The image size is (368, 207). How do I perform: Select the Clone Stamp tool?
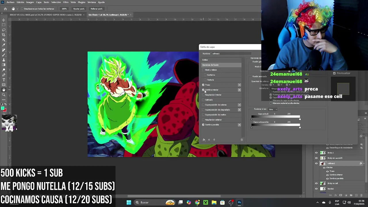pyautogui.click(x=4, y=60)
